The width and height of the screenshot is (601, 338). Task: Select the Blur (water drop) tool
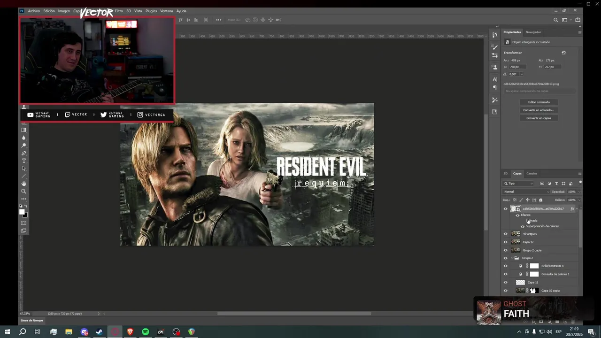point(24,138)
